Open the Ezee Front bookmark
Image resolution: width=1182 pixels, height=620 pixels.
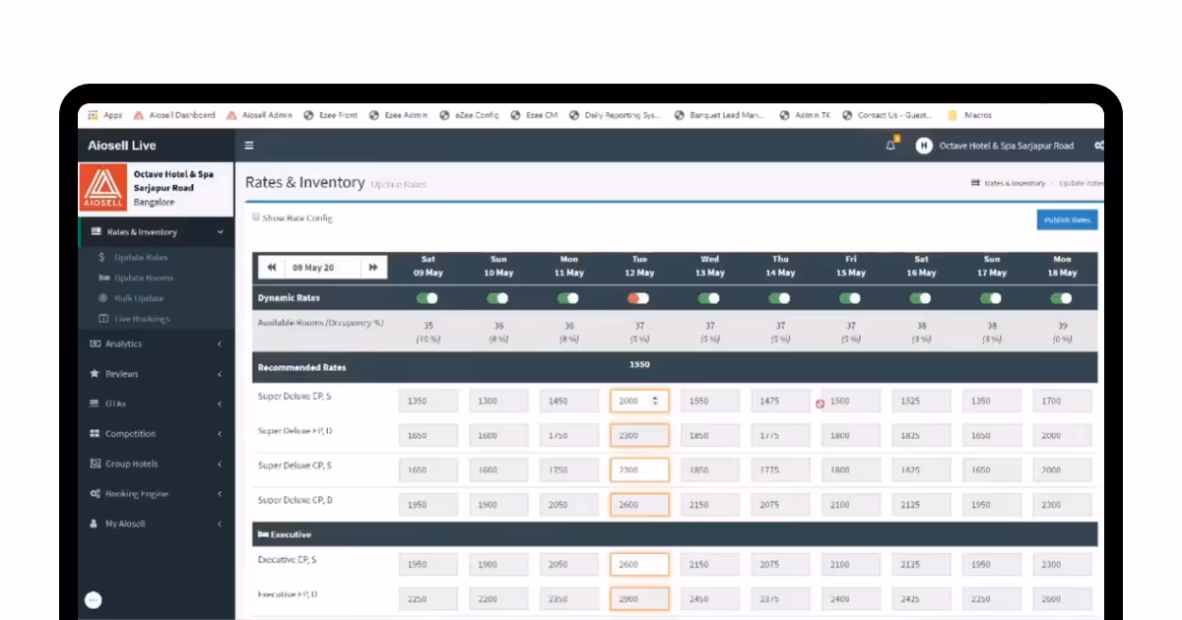click(x=331, y=115)
